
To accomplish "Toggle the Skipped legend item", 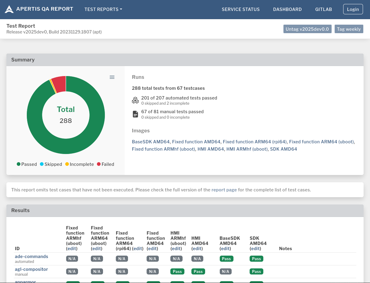I will pos(51,164).
